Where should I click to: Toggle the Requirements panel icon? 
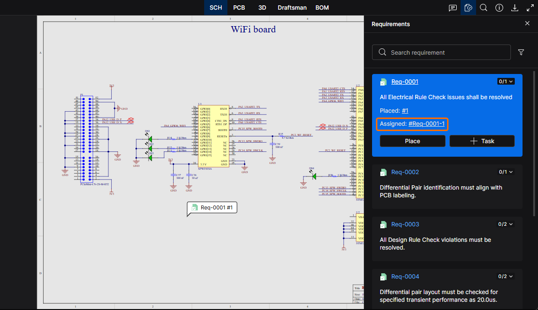468,8
